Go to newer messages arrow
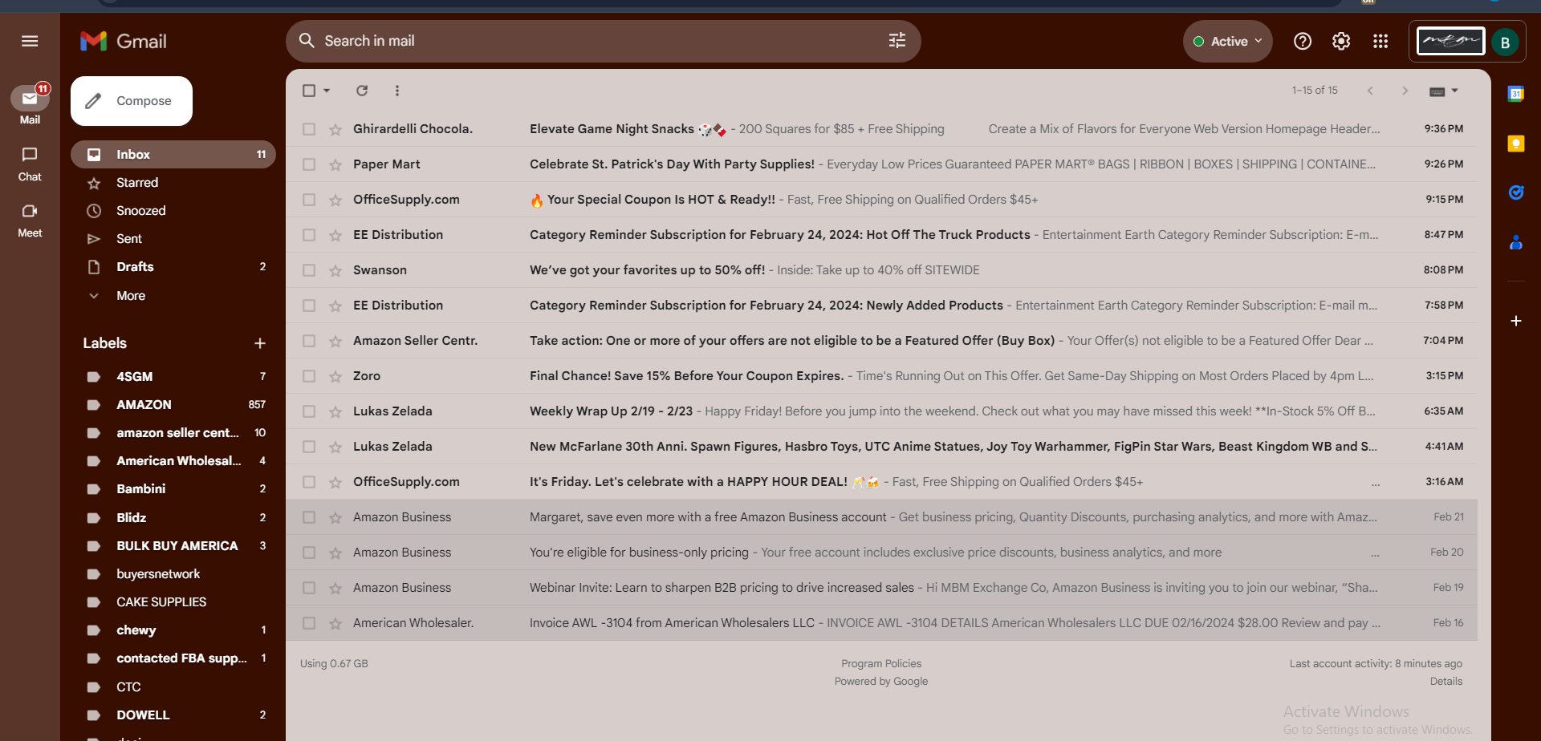 (x=1370, y=91)
